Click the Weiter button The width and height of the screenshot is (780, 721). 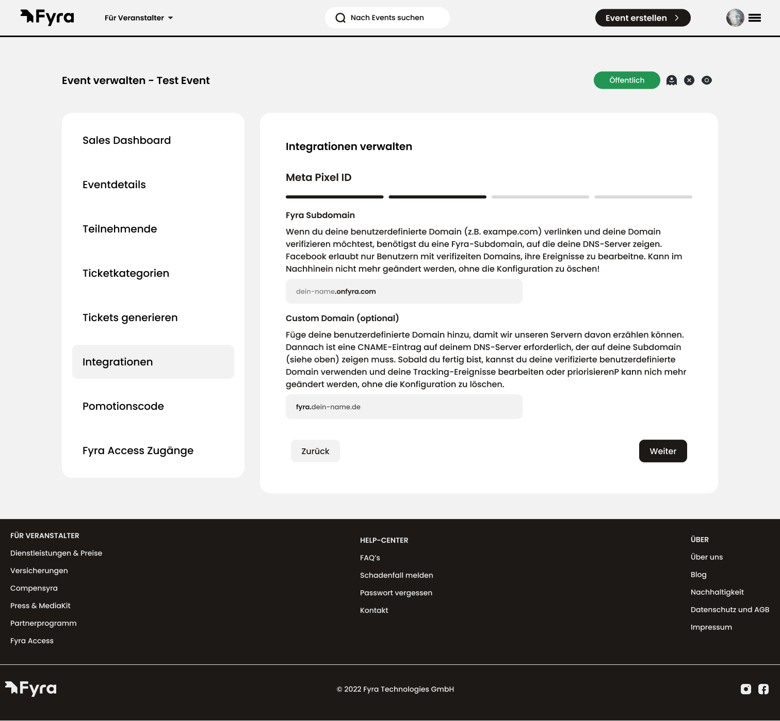pos(663,451)
